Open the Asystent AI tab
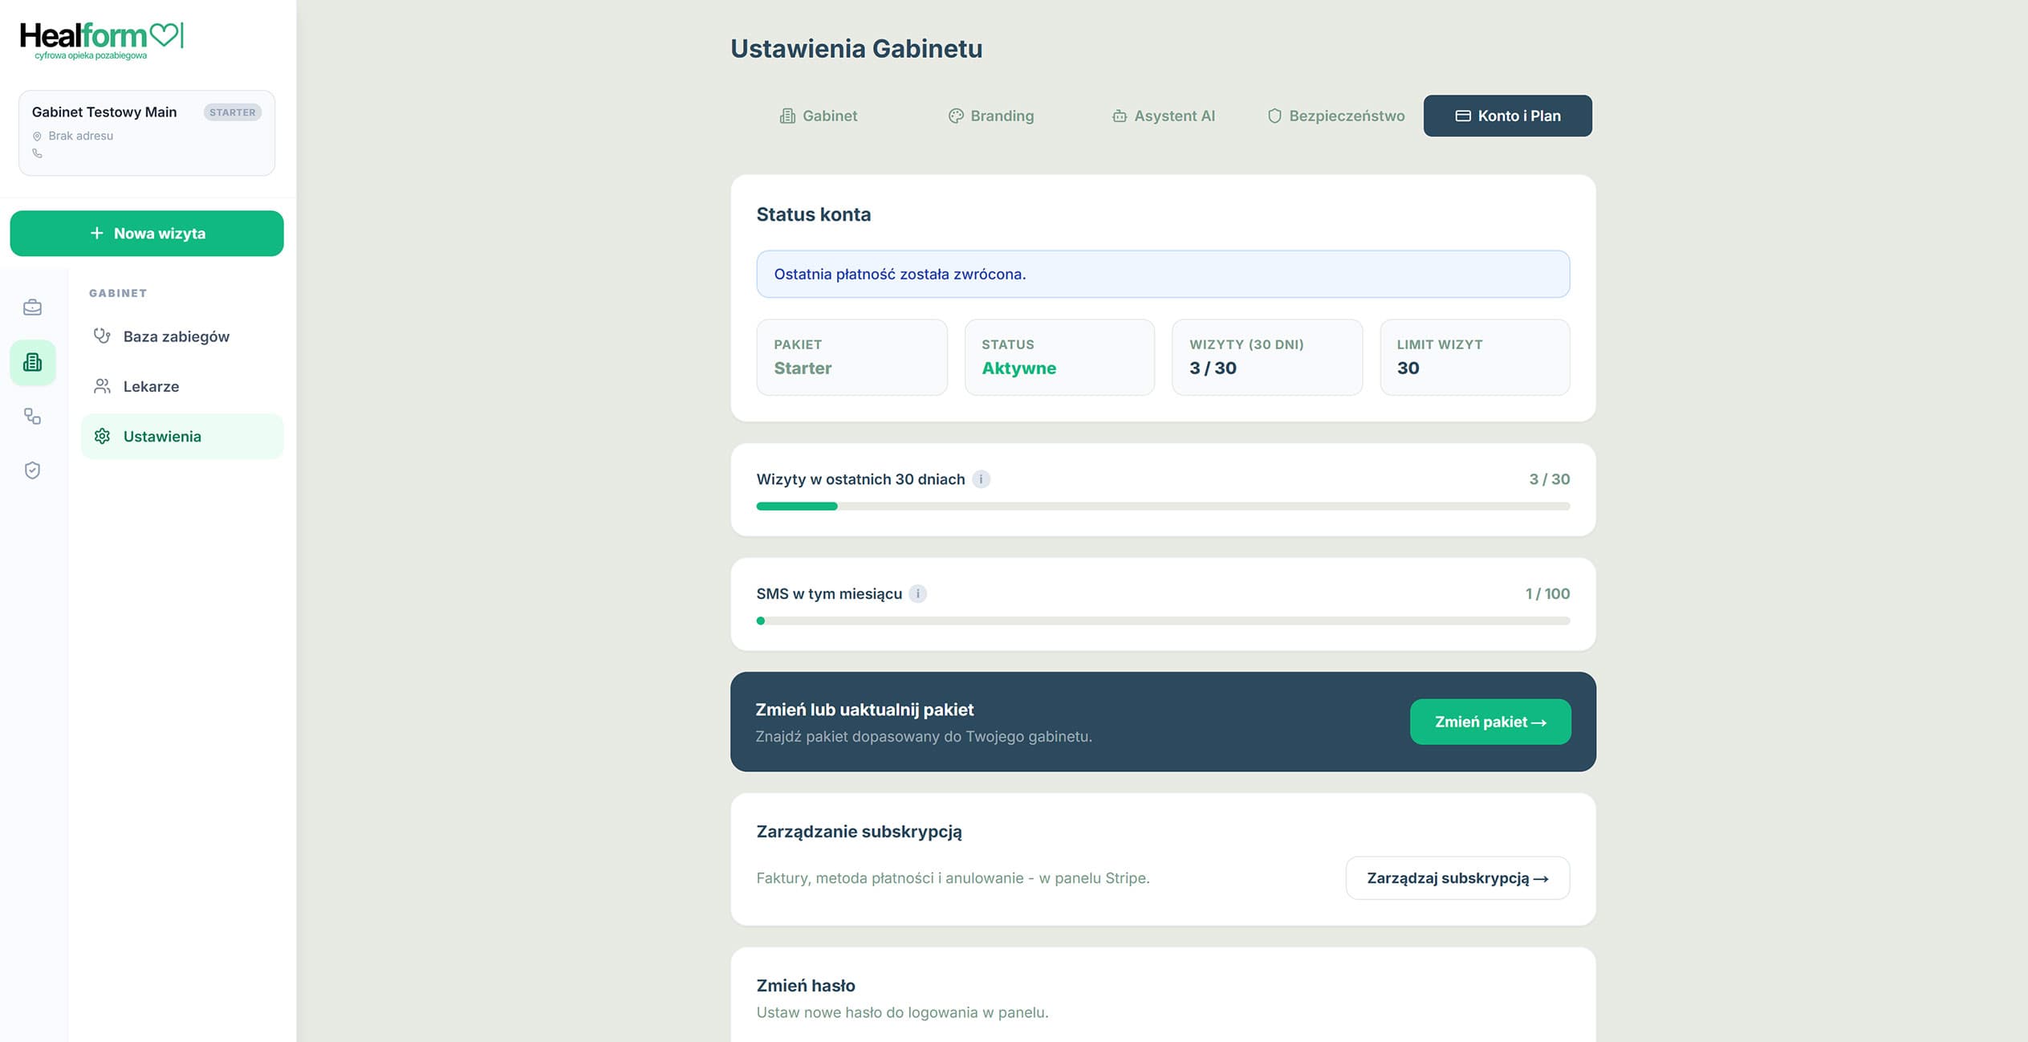Screen dimensions: 2028x1042 (x=1163, y=116)
